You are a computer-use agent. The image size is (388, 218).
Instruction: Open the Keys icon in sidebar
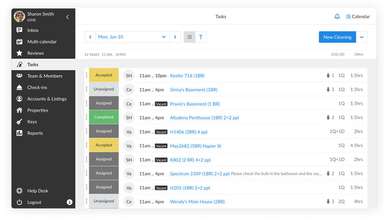(19, 122)
